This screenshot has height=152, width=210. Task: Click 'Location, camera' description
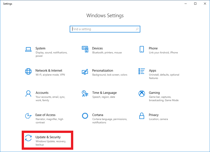coord(158,119)
